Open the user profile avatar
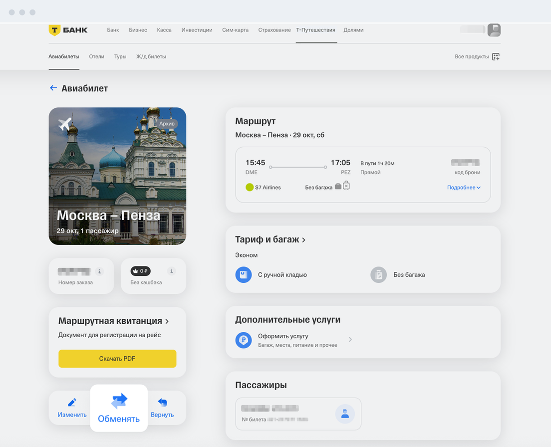 click(494, 30)
